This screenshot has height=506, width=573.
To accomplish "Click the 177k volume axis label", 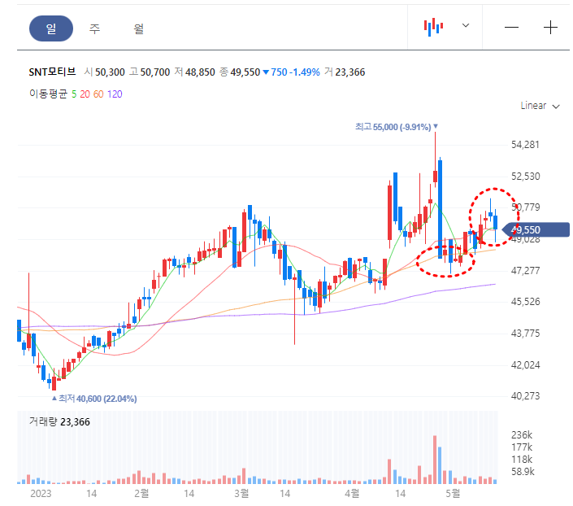I will pyautogui.click(x=522, y=447).
